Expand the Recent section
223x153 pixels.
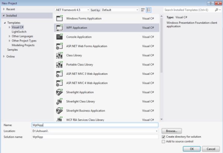[4, 9]
